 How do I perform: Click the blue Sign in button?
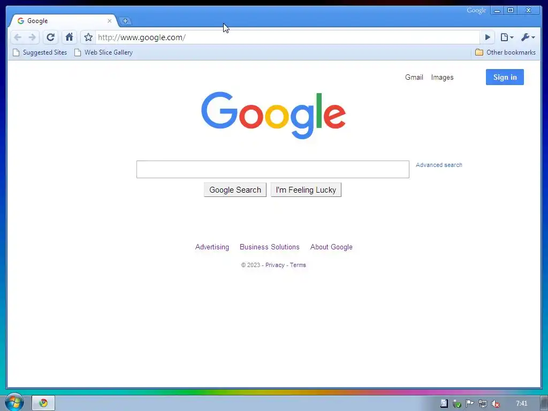505,77
